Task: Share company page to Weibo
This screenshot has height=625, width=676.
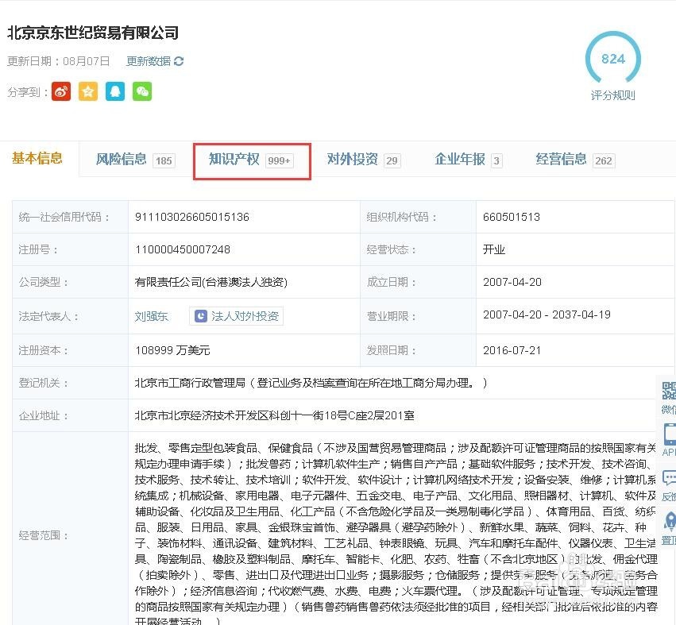Action: click(x=61, y=91)
